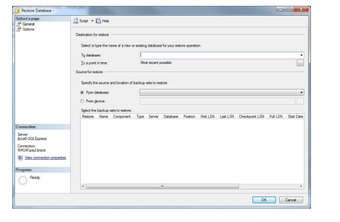The image size is (340, 222).
Task: Open the To database dropdown arrow
Action: pos(301,55)
